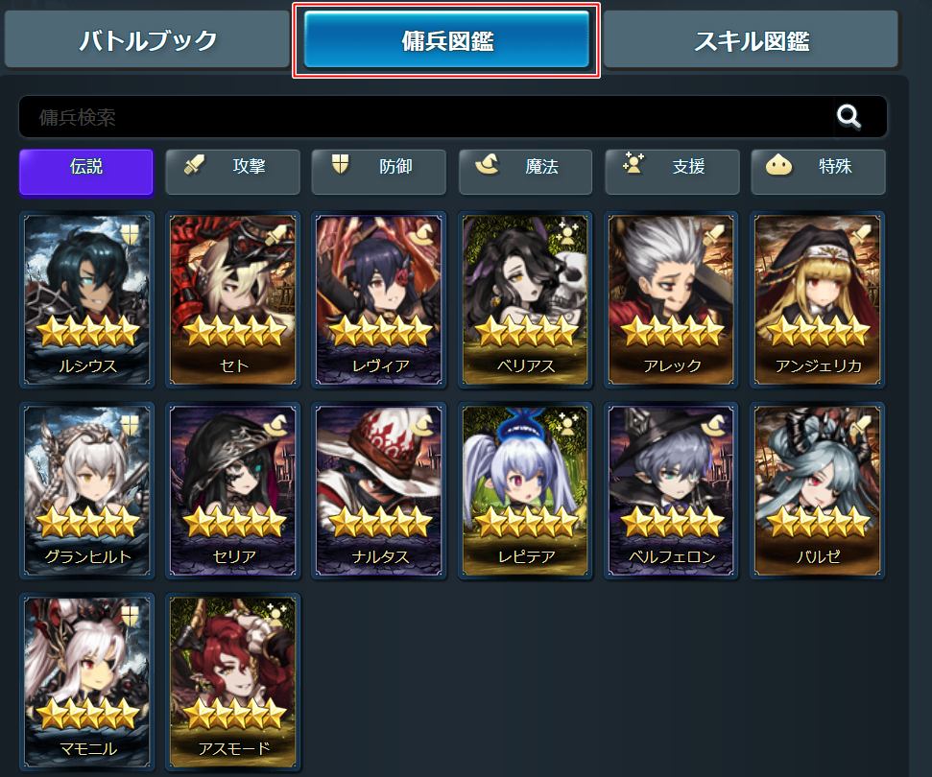Open the レヴィア mercenary card
932x777 pixels.
pyautogui.click(x=378, y=300)
